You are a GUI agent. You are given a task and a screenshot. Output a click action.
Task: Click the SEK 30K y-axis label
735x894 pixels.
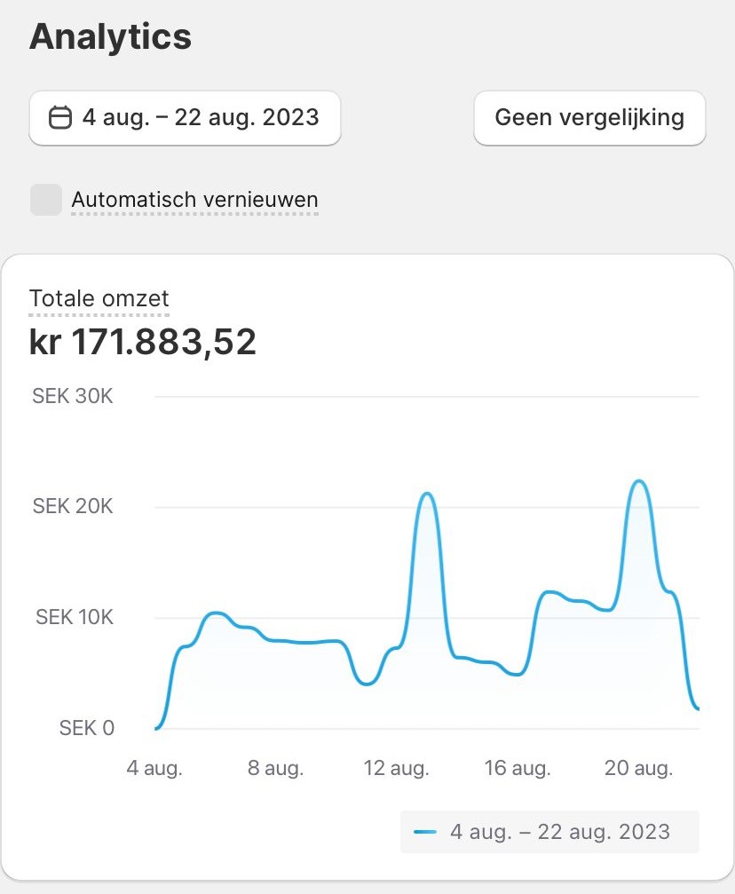(x=73, y=396)
